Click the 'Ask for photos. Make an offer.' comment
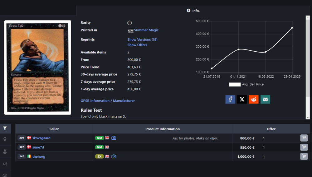312x177 pixels. point(195,138)
